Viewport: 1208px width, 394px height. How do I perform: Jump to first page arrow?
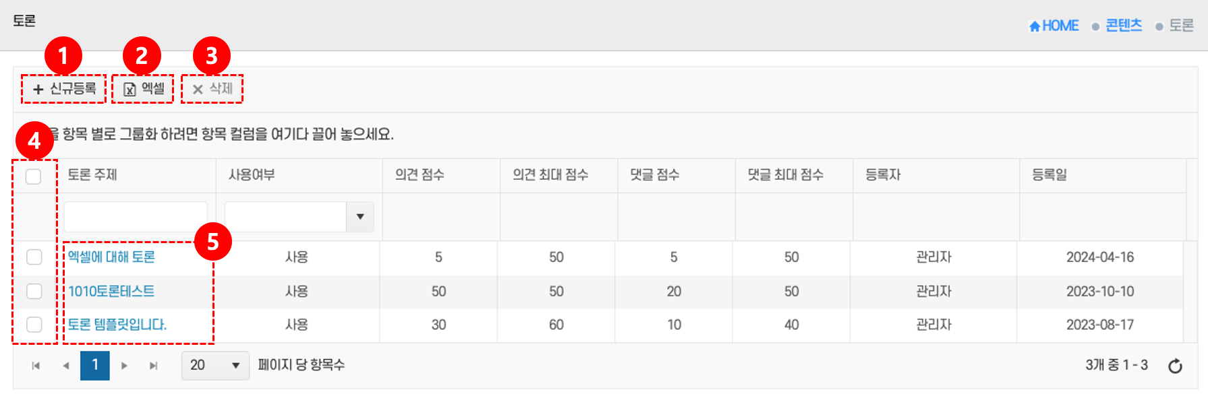click(x=36, y=366)
